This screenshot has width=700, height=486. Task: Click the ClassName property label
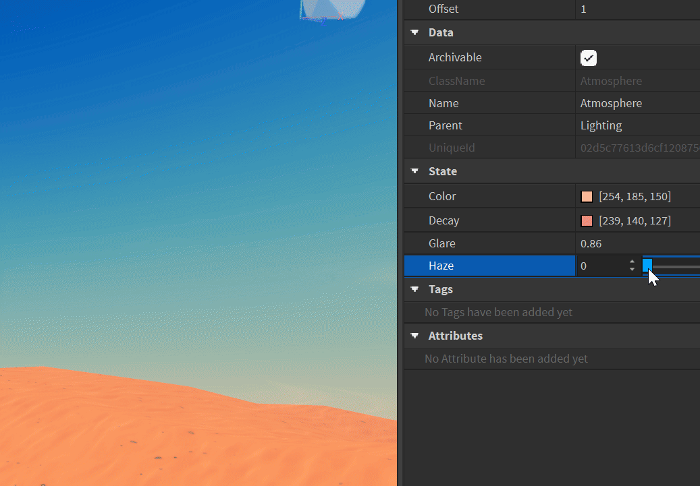(x=457, y=81)
